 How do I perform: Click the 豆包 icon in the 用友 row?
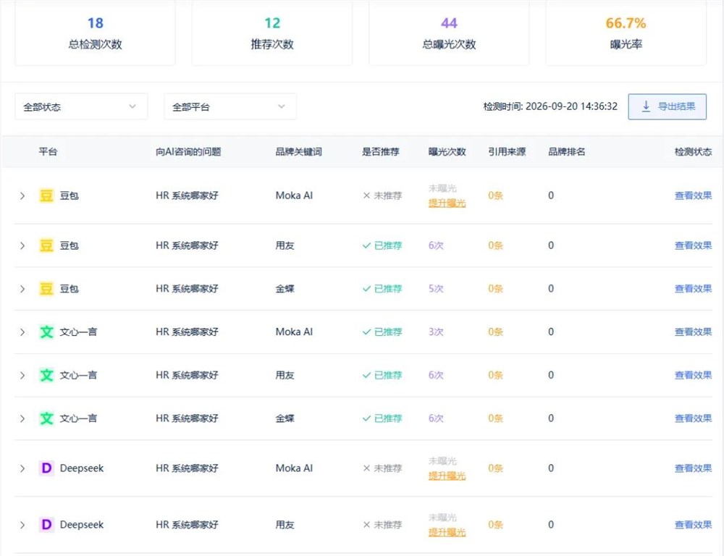click(46, 245)
